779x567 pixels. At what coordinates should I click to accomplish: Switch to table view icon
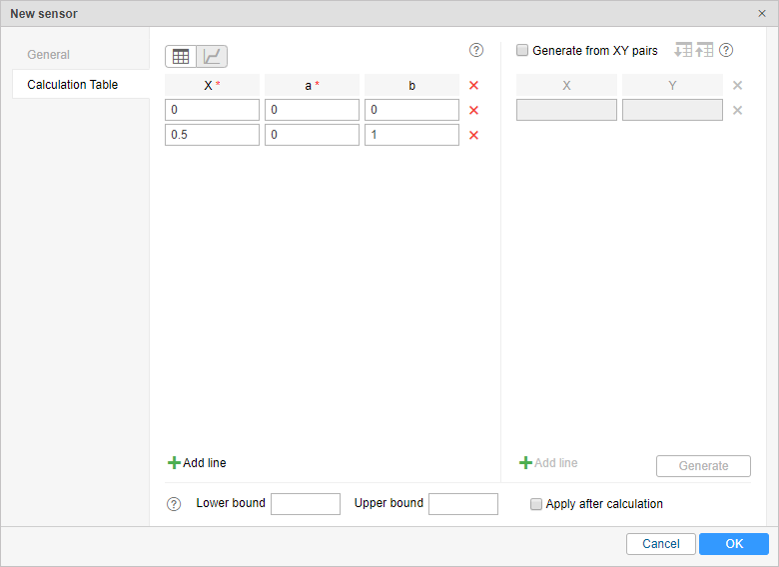coord(181,56)
